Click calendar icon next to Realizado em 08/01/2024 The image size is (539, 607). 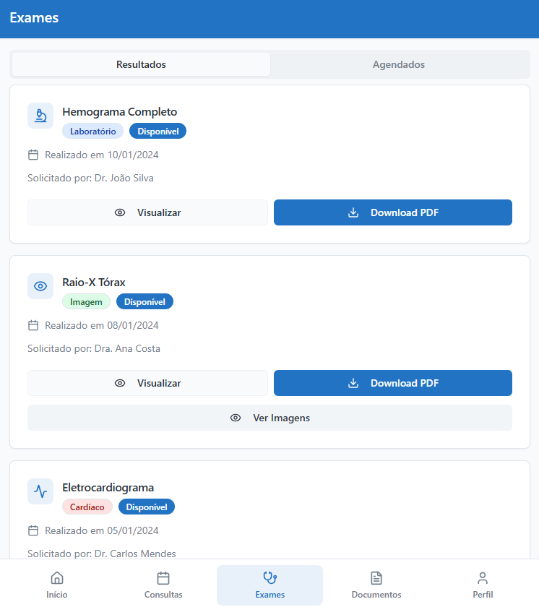pyautogui.click(x=33, y=325)
